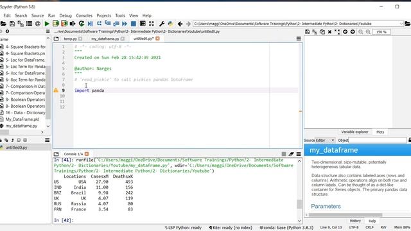Image resolution: width=411 pixels, height=231 pixels.
Task: Start debugging the file
Action: tap(90, 24)
